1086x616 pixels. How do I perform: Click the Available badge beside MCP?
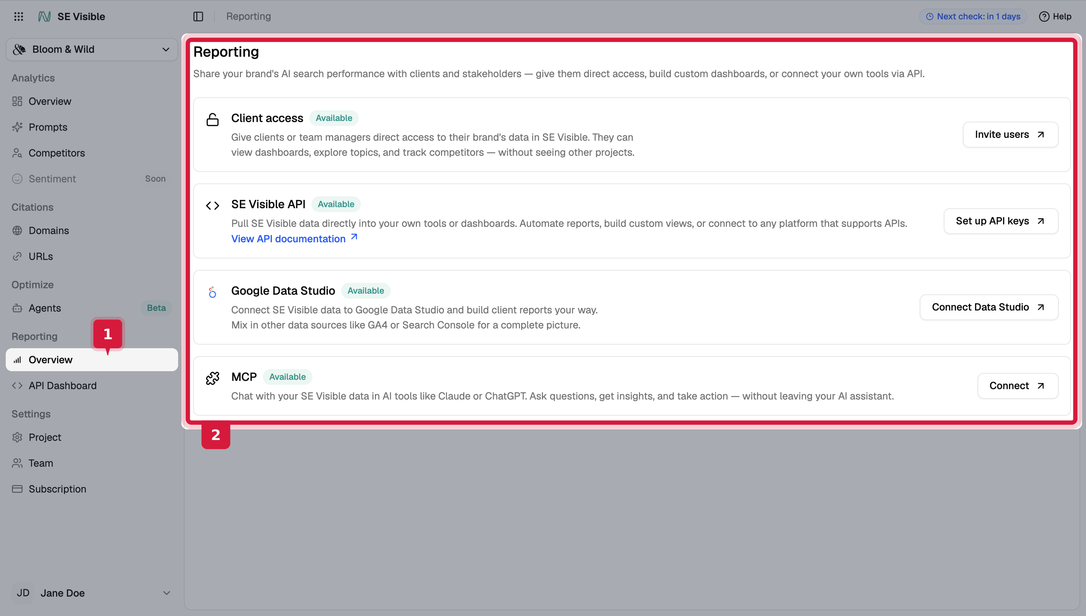(287, 377)
